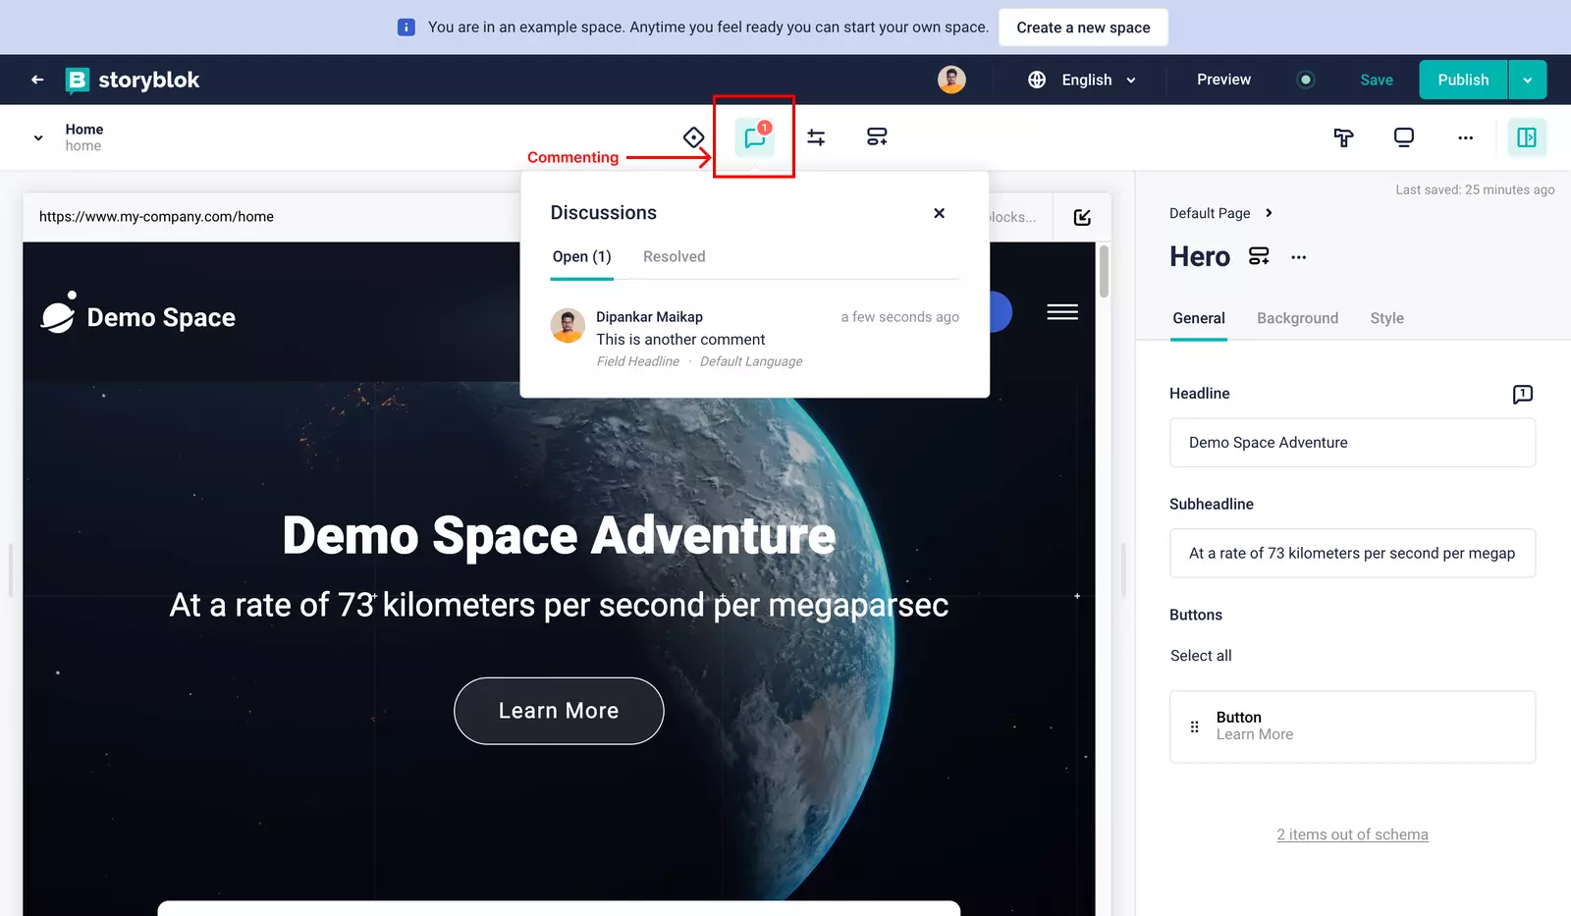1571x916 pixels.
Task: Open the preview in new window icon
Action: click(1082, 217)
